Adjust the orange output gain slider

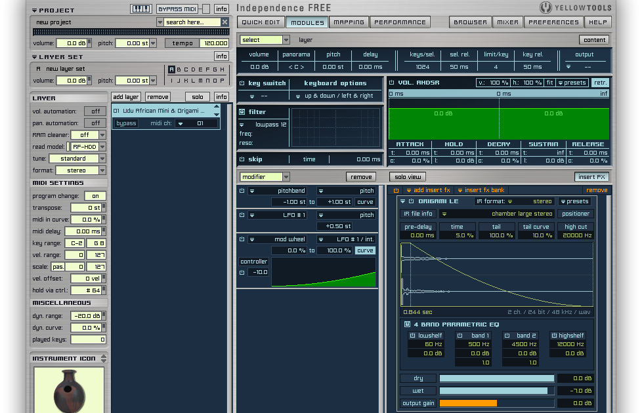pos(497,403)
